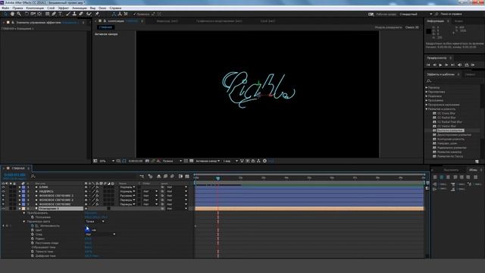
Task: Collapse the Преобразовать property group
Action: (24, 213)
